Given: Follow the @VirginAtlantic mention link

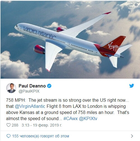Looking at the screenshot, I should (x=30, y=106).
